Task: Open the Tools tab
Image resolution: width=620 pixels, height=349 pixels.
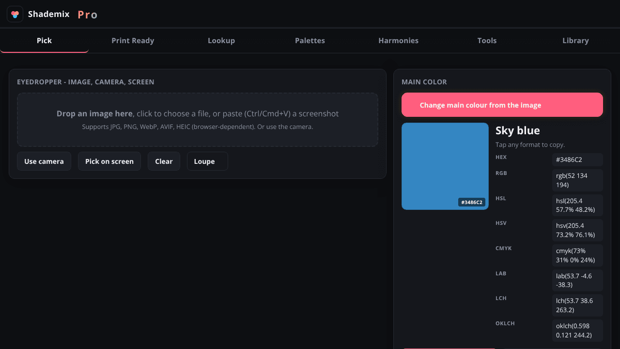Action: coord(487,41)
